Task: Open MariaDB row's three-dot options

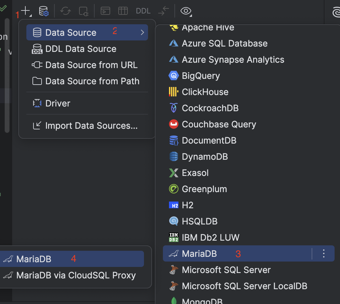Action: [x=323, y=253]
